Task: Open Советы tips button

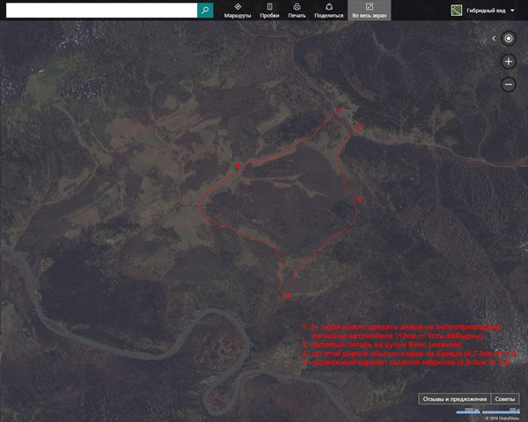Action: point(505,399)
